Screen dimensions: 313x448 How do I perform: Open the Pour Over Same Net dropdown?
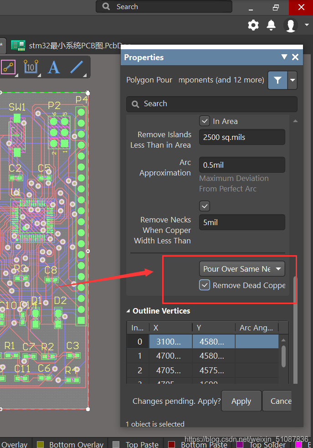[x=242, y=269]
